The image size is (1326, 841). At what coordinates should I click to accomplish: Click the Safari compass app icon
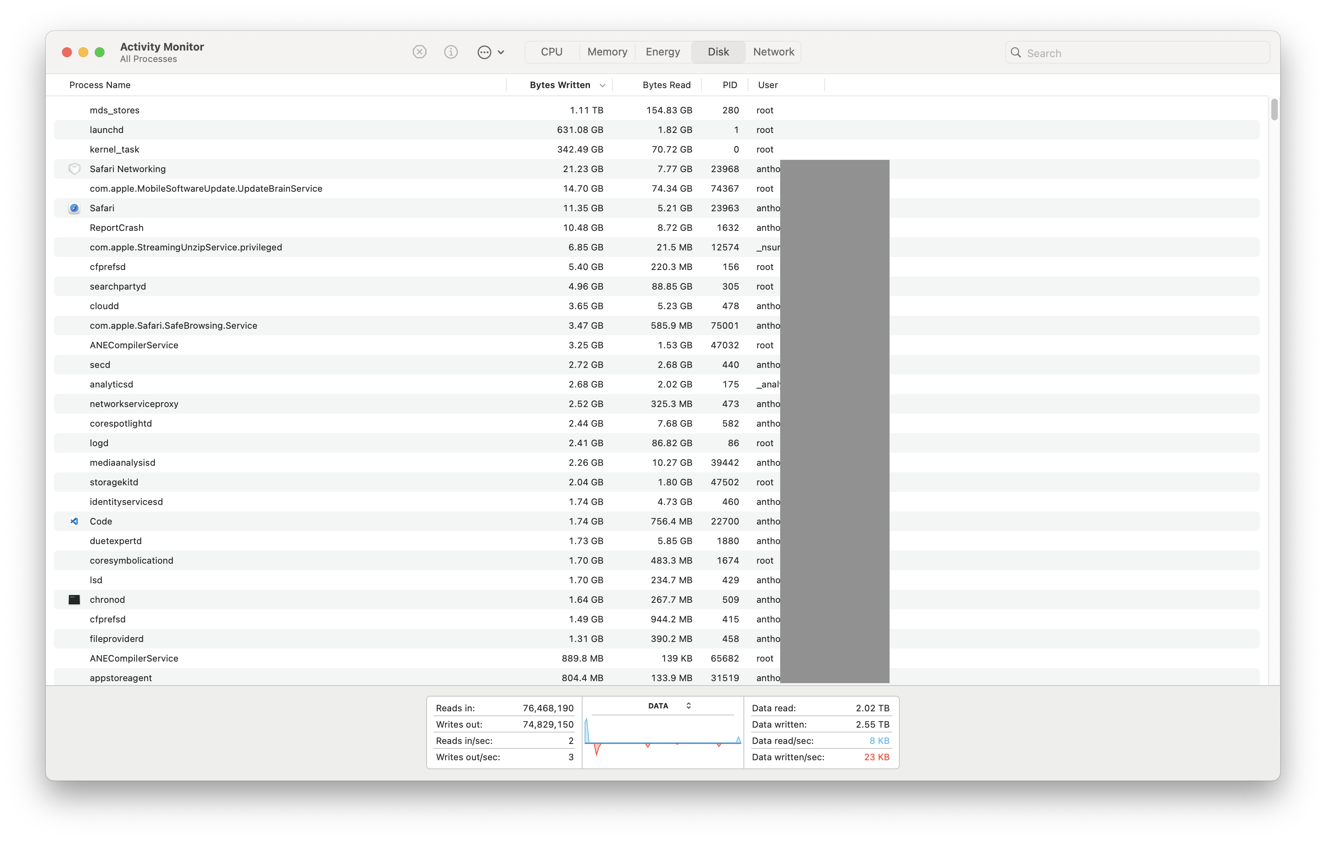click(x=74, y=208)
